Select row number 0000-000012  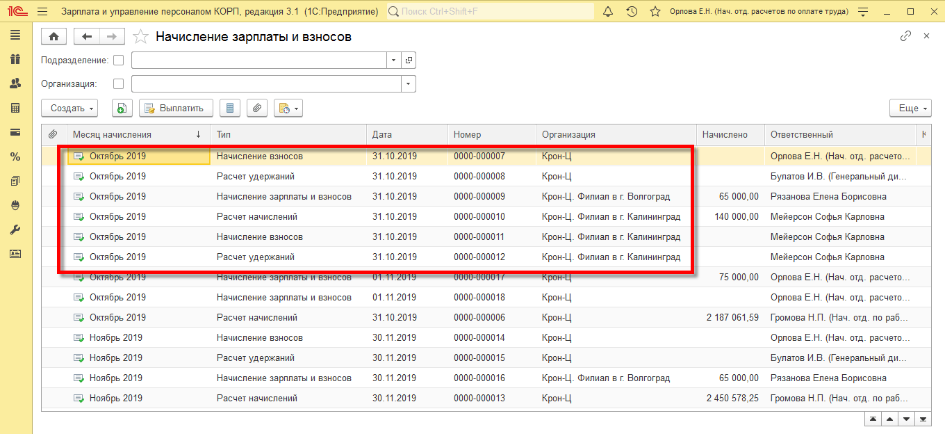click(x=486, y=257)
